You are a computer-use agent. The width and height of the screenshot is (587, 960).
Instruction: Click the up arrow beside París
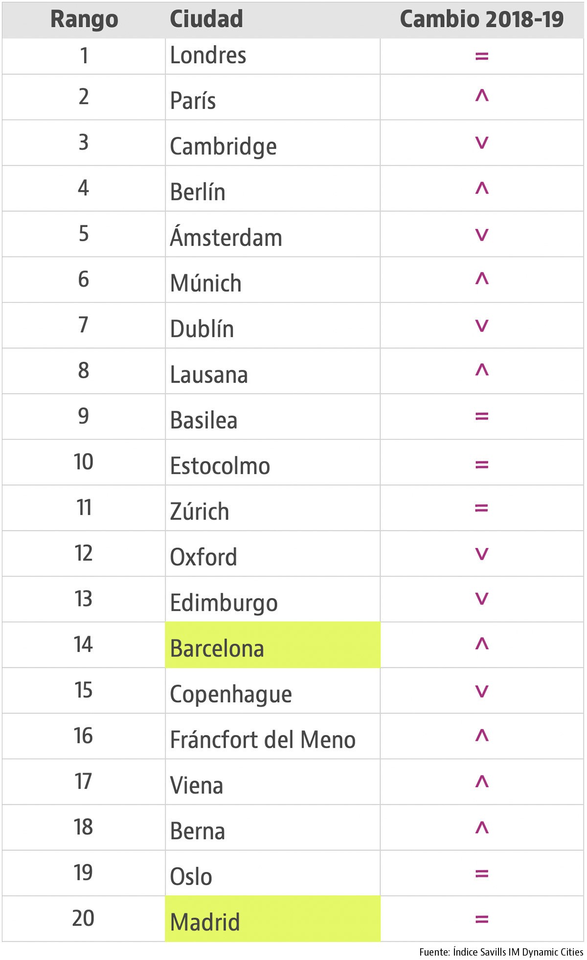pyautogui.click(x=482, y=96)
